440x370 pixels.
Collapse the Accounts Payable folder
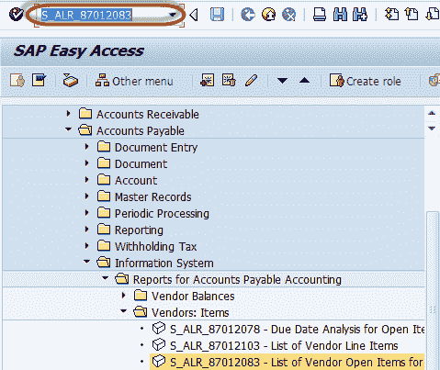pos(69,129)
